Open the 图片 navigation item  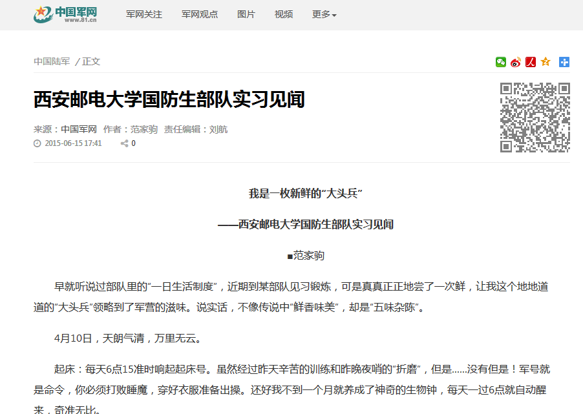246,14
